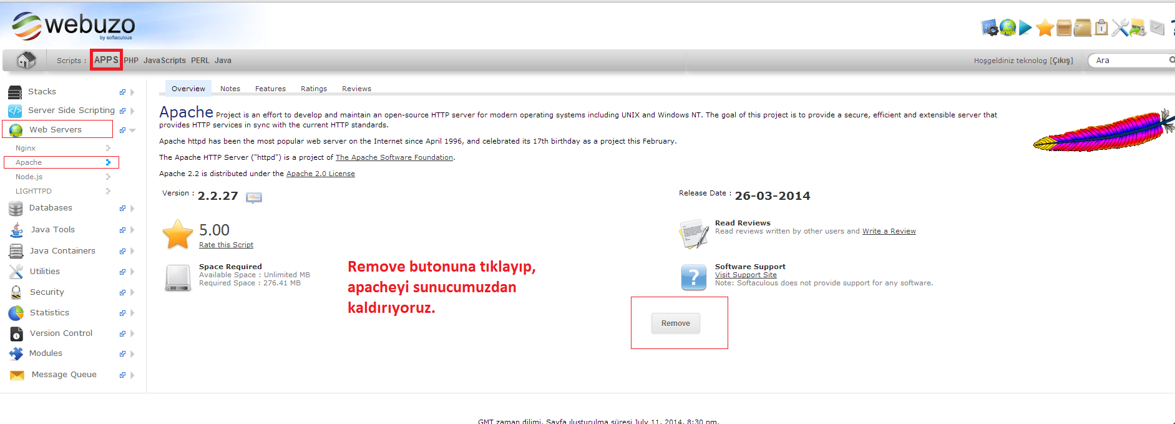Click the Security padlock icon
This screenshot has height=424, width=1175.
click(x=16, y=292)
